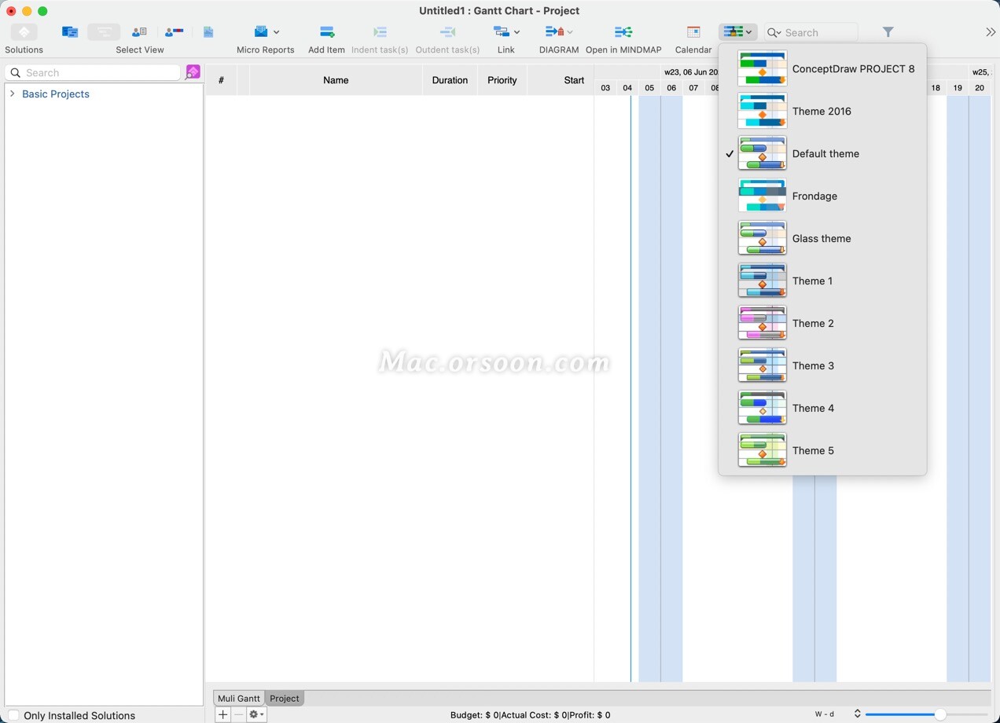Image resolution: width=1000 pixels, height=723 pixels.
Task: Switch to the Muli Gantt sheet tab
Action: click(239, 698)
